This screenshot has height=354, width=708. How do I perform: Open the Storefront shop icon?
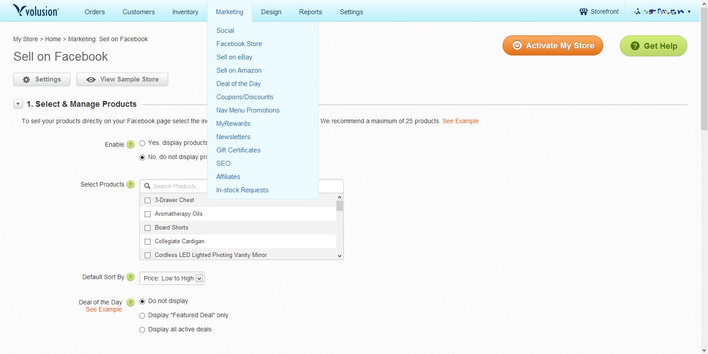583,12
